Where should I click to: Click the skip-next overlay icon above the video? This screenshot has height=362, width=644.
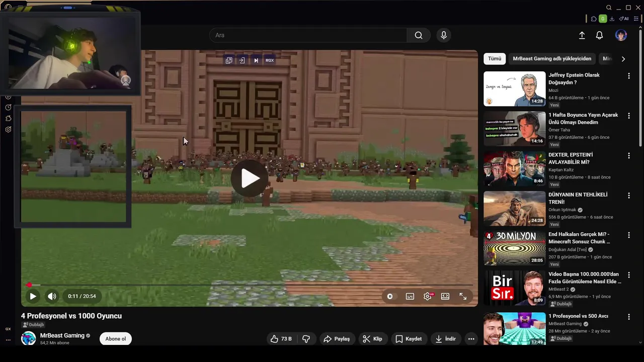click(x=256, y=60)
